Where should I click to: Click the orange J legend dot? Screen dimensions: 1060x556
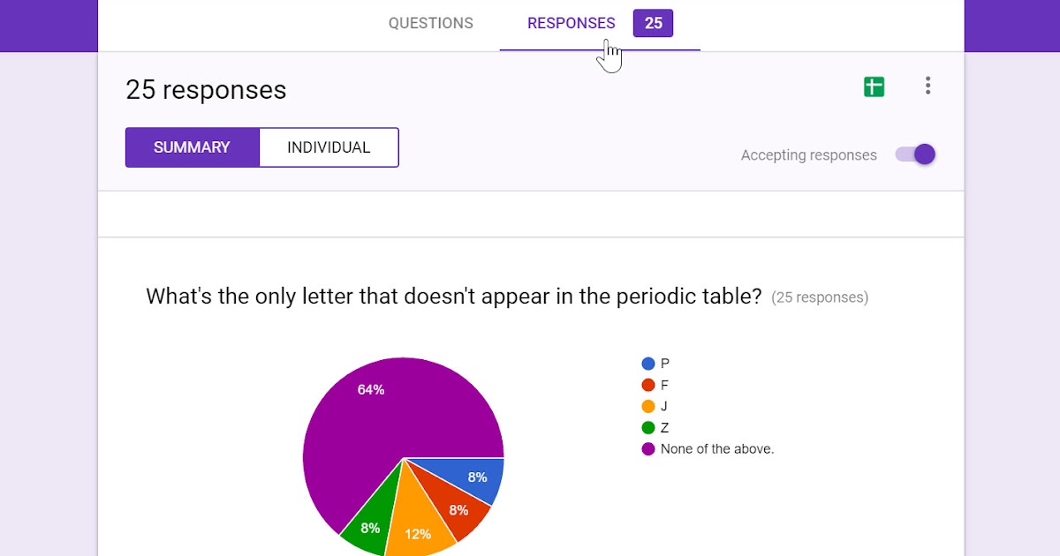648,406
